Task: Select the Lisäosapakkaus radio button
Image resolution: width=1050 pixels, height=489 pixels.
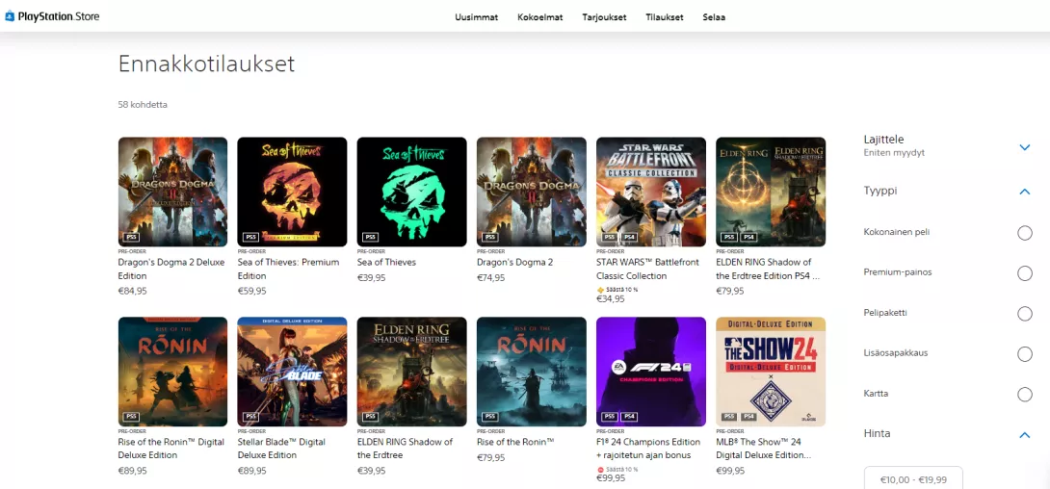Action: coord(1025,354)
